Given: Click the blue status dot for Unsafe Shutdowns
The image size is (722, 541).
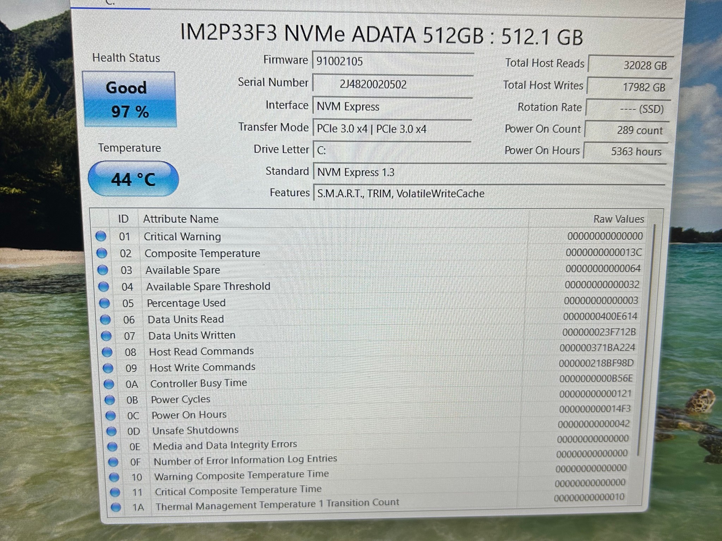Looking at the screenshot, I should [x=111, y=431].
